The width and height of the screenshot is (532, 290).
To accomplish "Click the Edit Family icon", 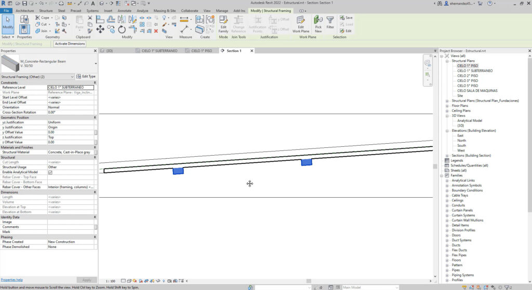I will pos(223,23).
